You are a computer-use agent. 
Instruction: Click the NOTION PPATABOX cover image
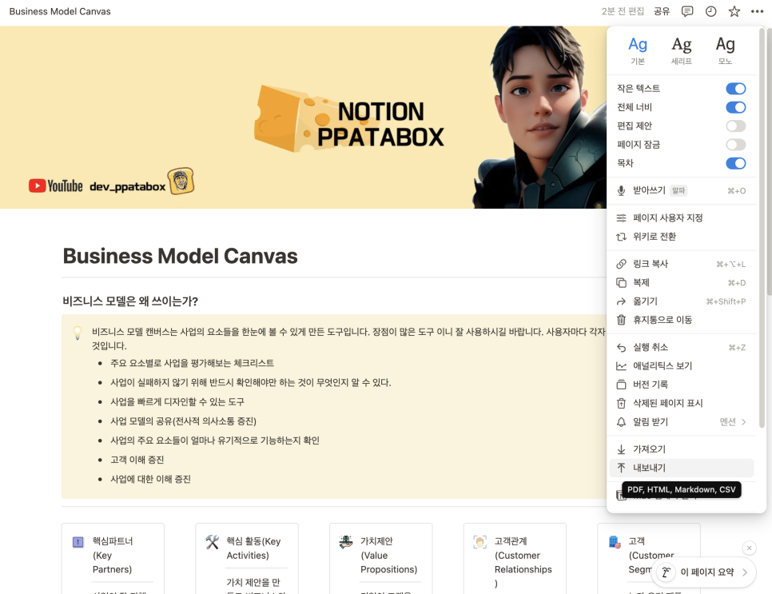click(304, 118)
